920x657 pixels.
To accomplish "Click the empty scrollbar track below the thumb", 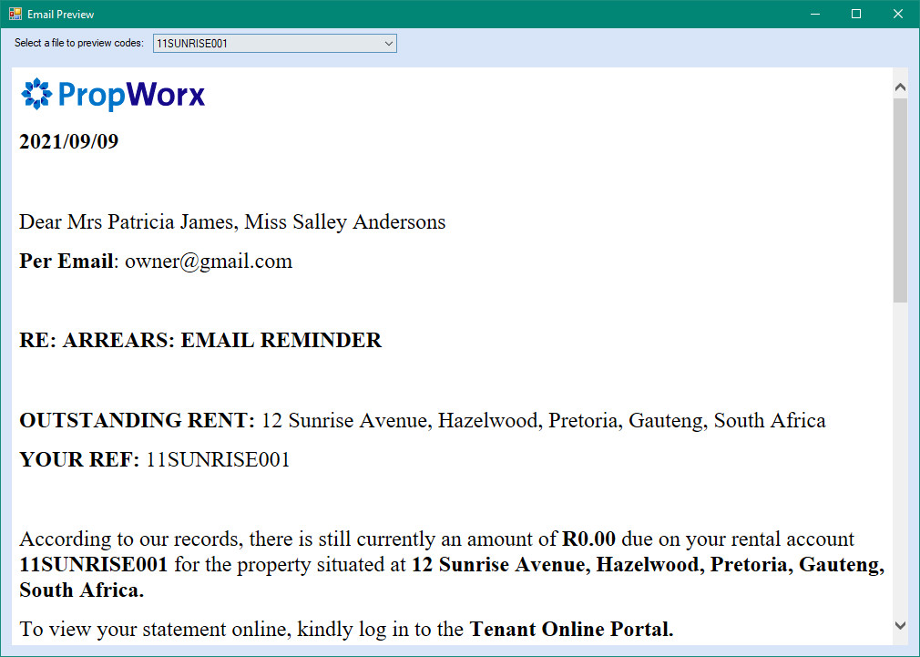I will (x=900, y=456).
